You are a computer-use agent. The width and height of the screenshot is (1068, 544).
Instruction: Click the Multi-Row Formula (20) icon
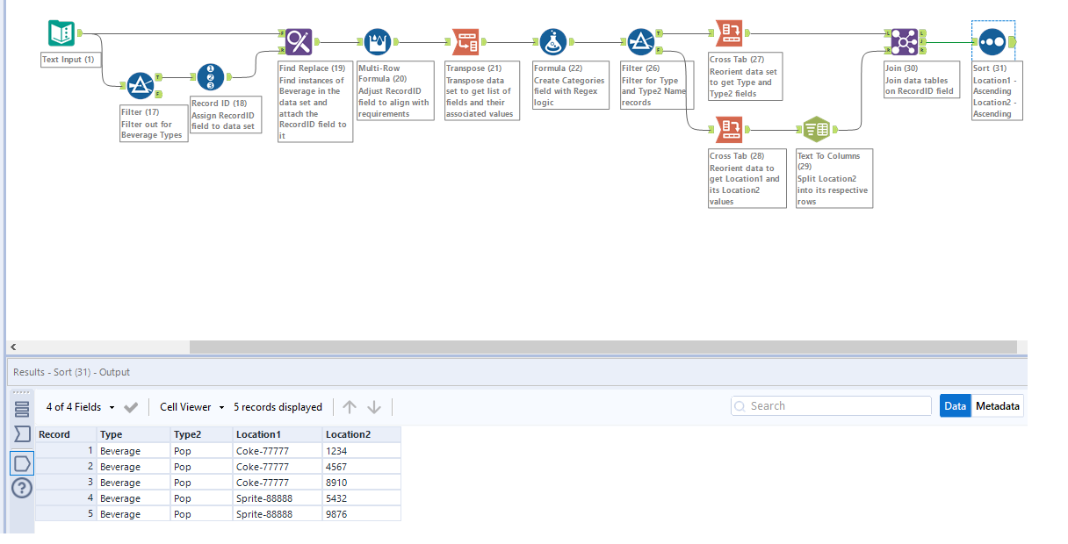377,40
